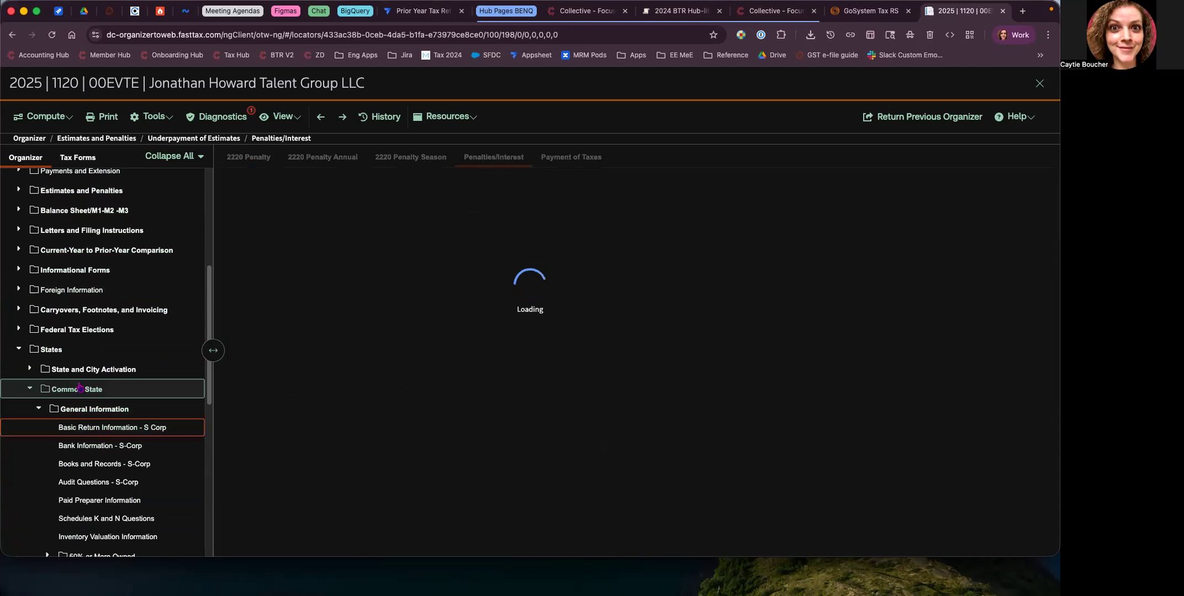
Task: Open the Help menu
Action: [x=1014, y=116]
